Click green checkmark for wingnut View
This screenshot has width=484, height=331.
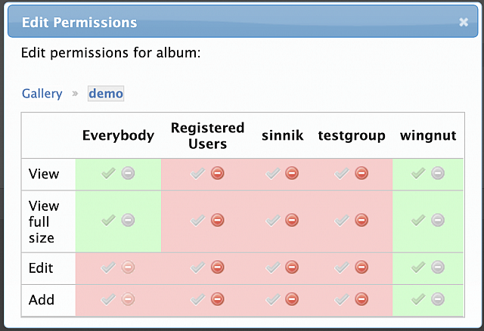click(x=418, y=173)
